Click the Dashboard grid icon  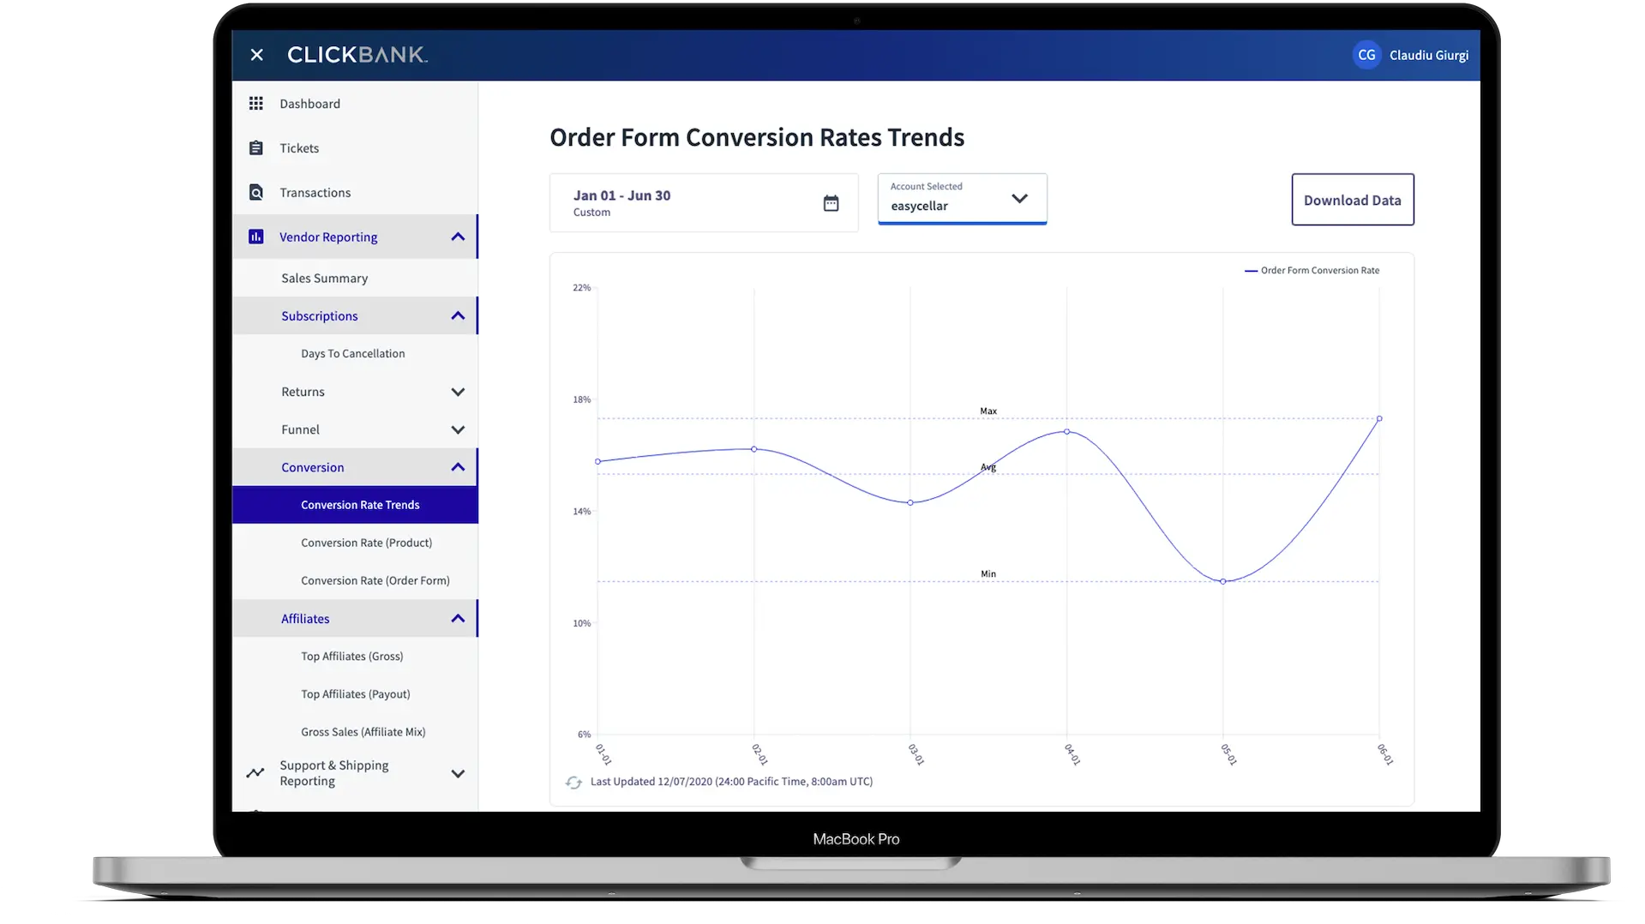[x=255, y=104]
